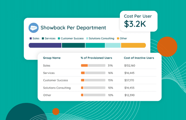The width and height of the screenshot is (186, 120).
Task: Click the 10% value for Solutions Consulting
Action: click(x=110, y=88)
